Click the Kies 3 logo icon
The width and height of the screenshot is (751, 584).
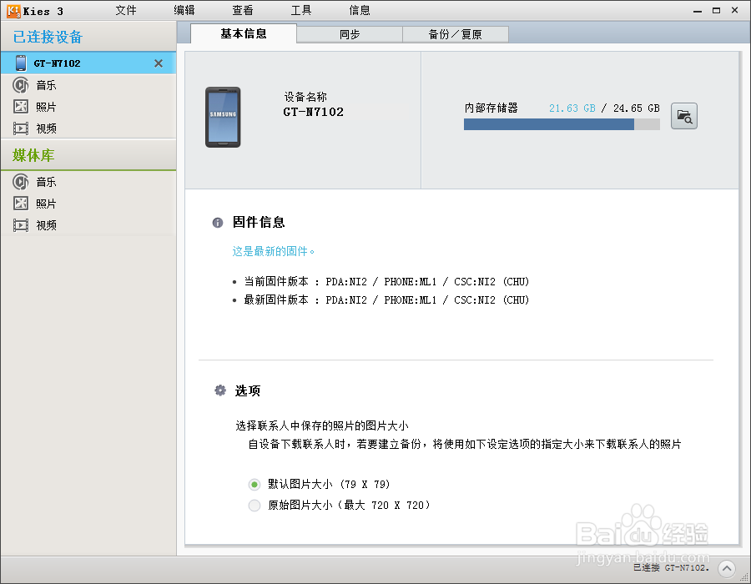click(x=13, y=11)
